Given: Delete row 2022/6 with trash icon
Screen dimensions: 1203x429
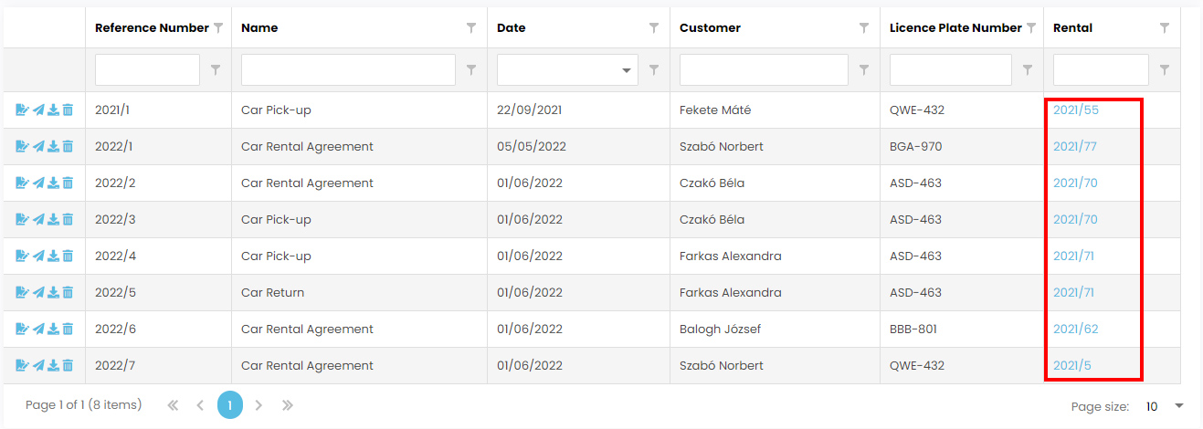Looking at the screenshot, I should 68,329.
